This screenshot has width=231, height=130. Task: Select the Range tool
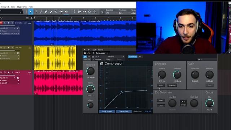(x=36, y=12)
